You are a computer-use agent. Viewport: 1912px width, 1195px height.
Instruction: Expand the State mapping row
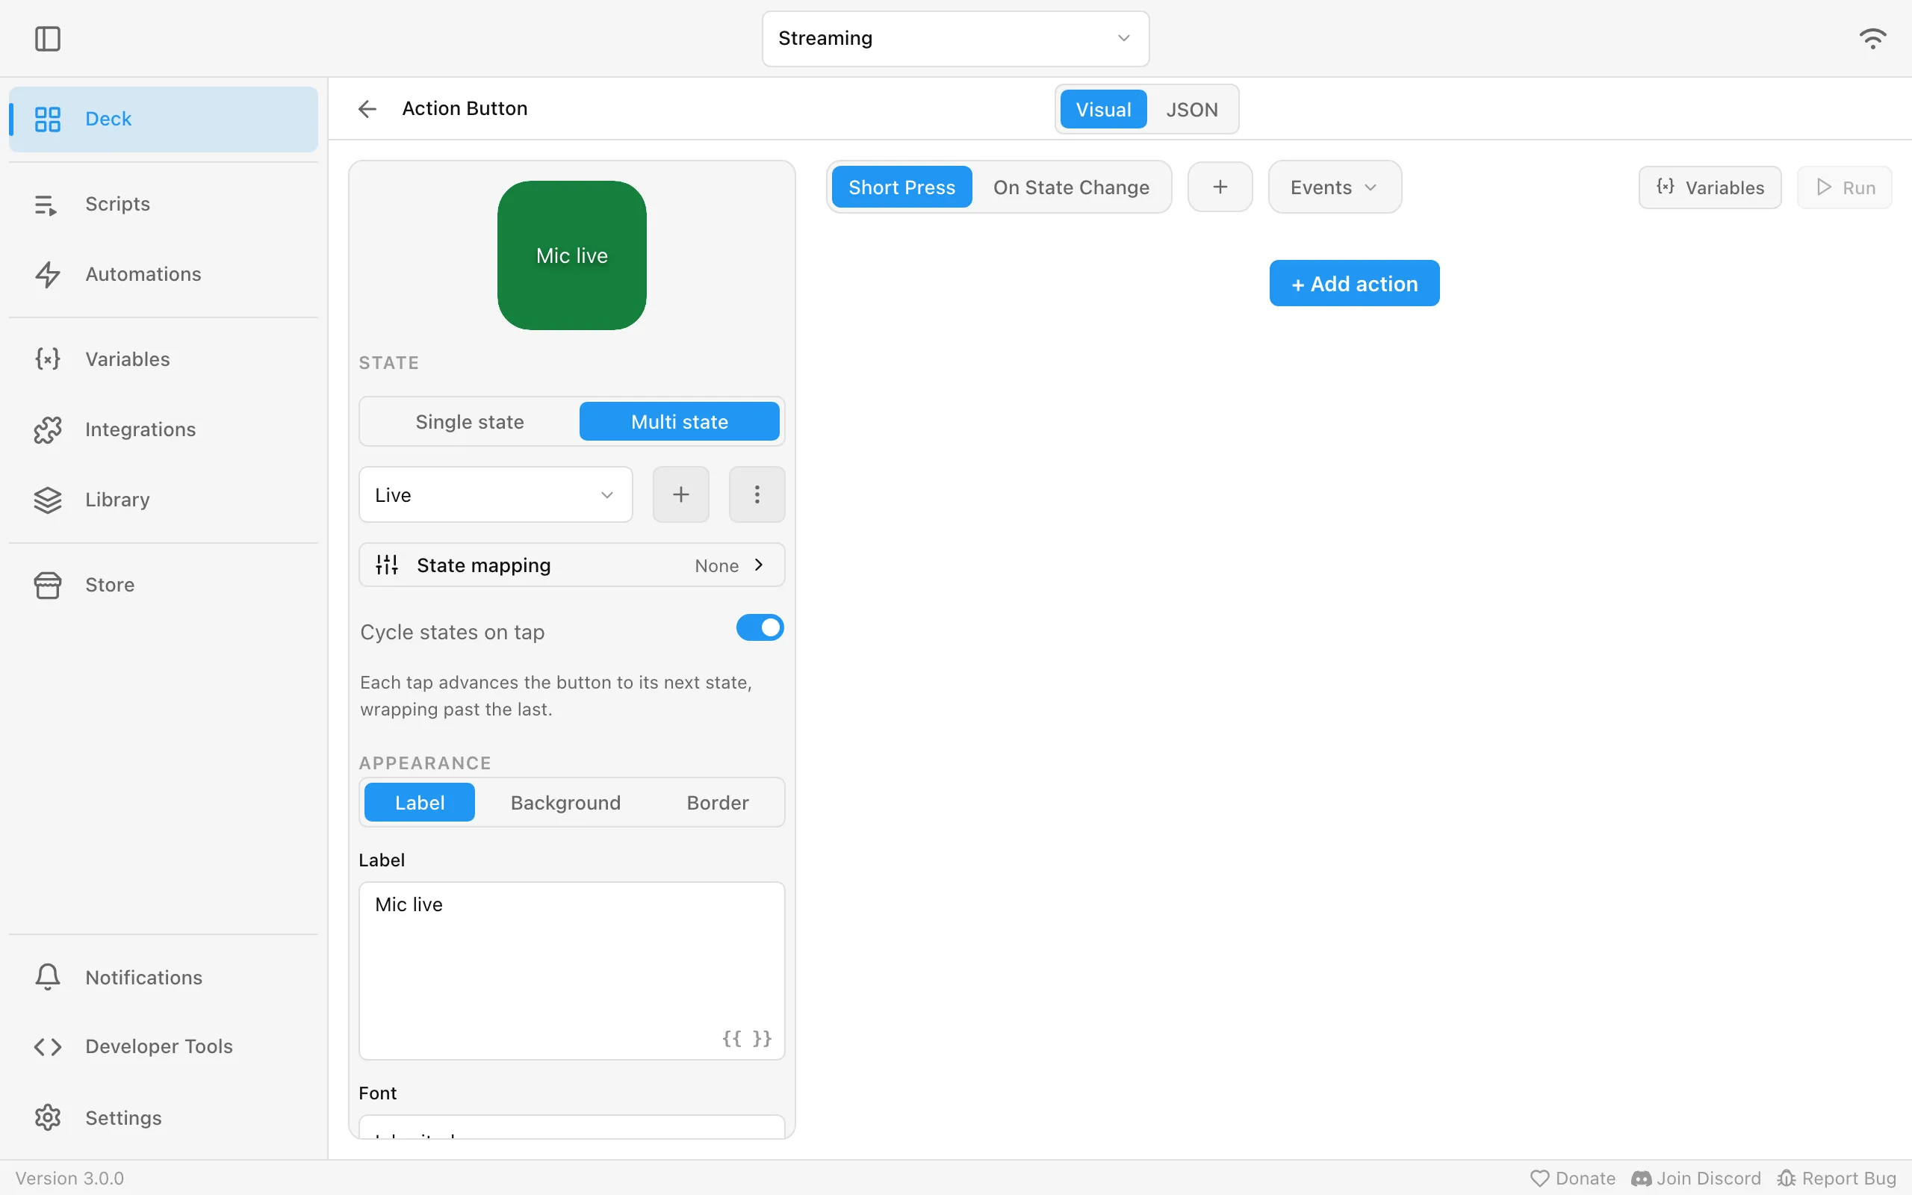(571, 565)
